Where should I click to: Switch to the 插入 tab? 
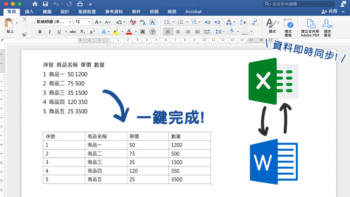29,12
